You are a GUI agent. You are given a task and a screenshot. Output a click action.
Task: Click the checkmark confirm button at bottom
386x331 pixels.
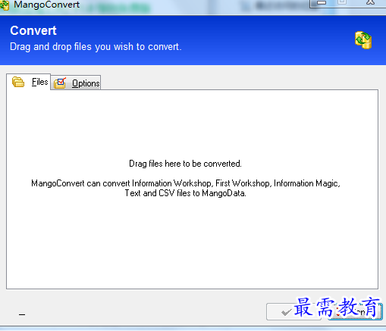click(293, 312)
